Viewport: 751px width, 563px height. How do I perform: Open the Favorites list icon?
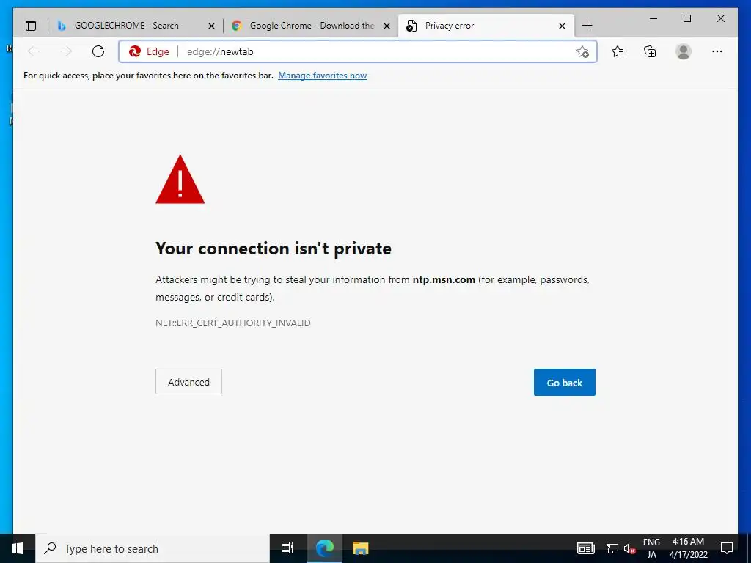coord(618,51)
